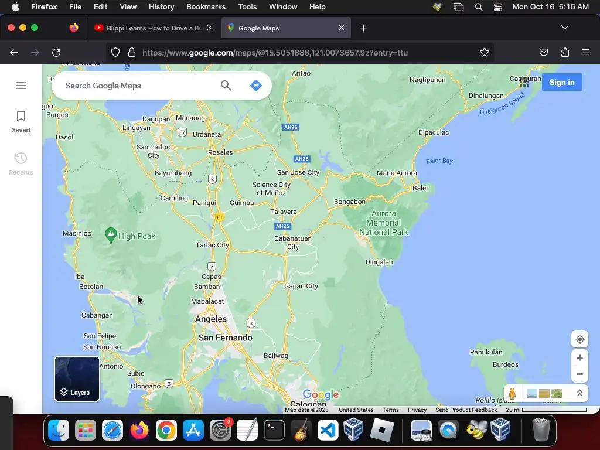
Task: Click the Angeles city label
Action: (x=211, y=319)
